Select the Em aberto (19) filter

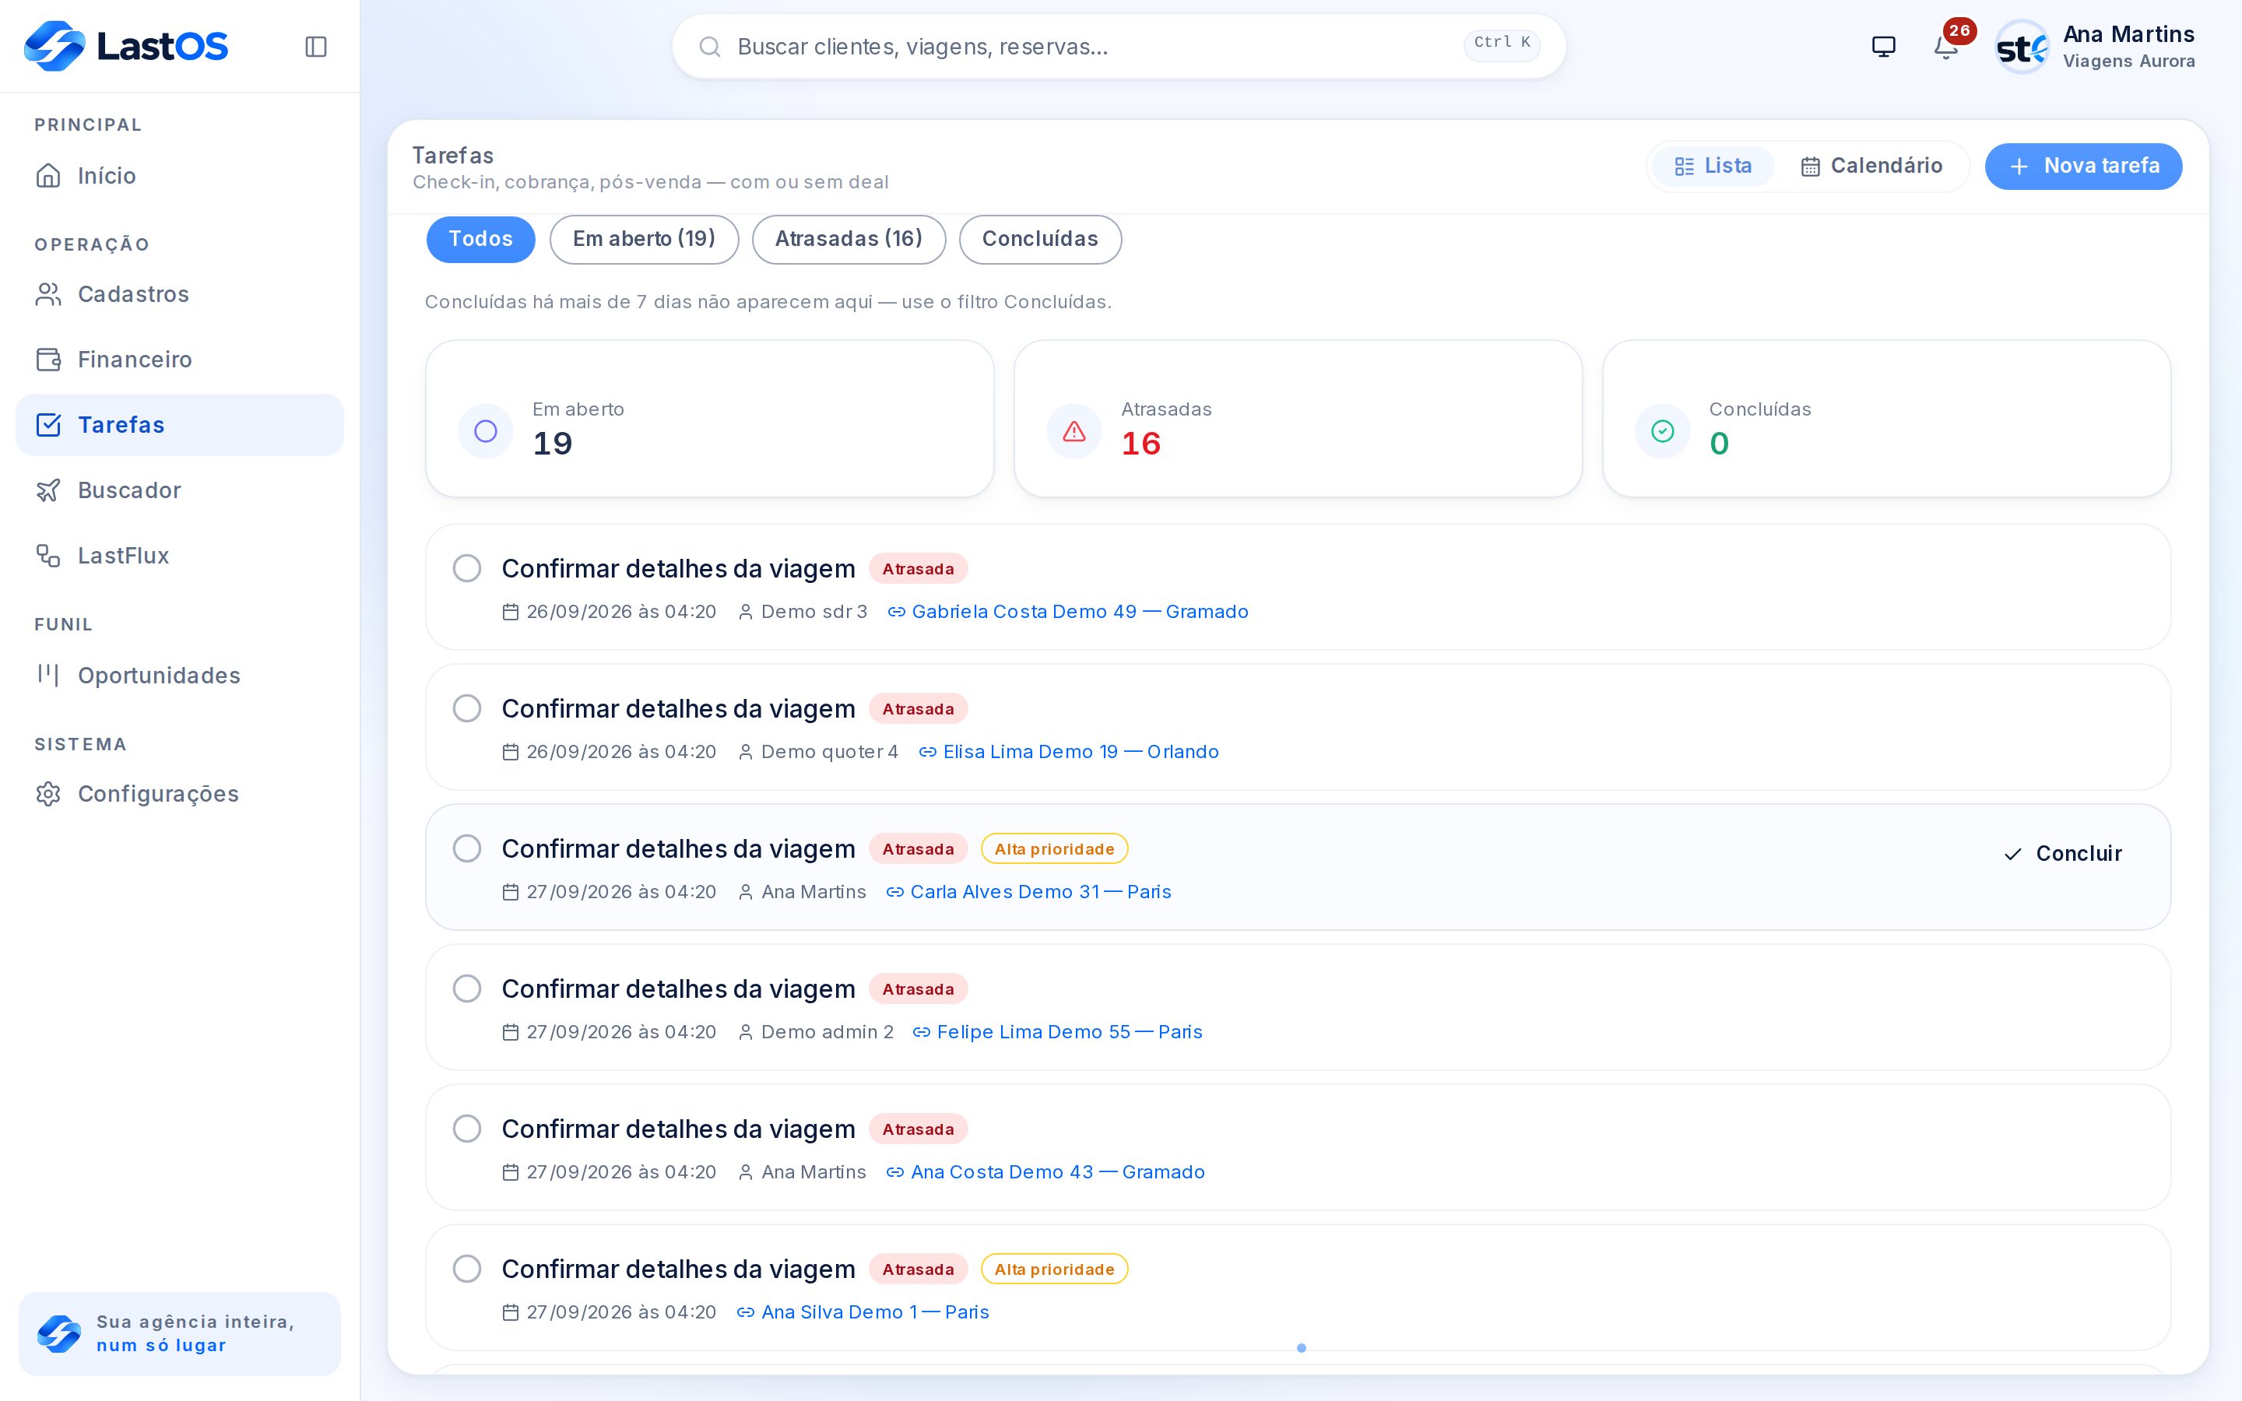point(644,239)
